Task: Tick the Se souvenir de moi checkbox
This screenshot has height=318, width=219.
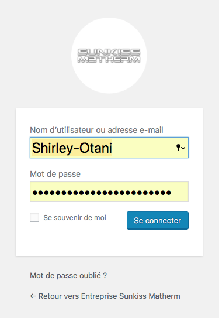Action: [x=34, y=217]
